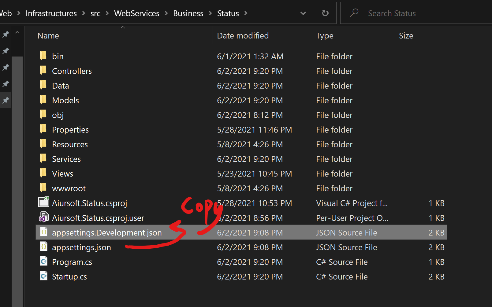Screen dimensions: 492x307
Task: Navigate to WebServices in the breadcrumb
Action: point(137,13)
